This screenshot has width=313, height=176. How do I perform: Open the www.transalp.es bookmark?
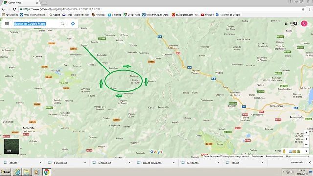(156, 15)
